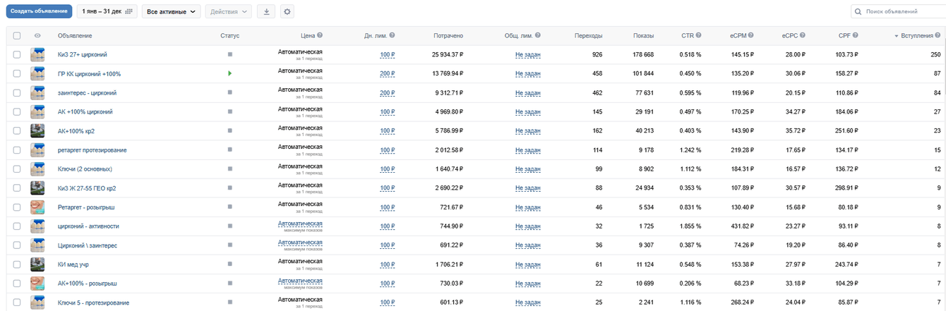Click the Поиск объявлений search field
This screenshot has height=311, width=946.
coord(900,12)
